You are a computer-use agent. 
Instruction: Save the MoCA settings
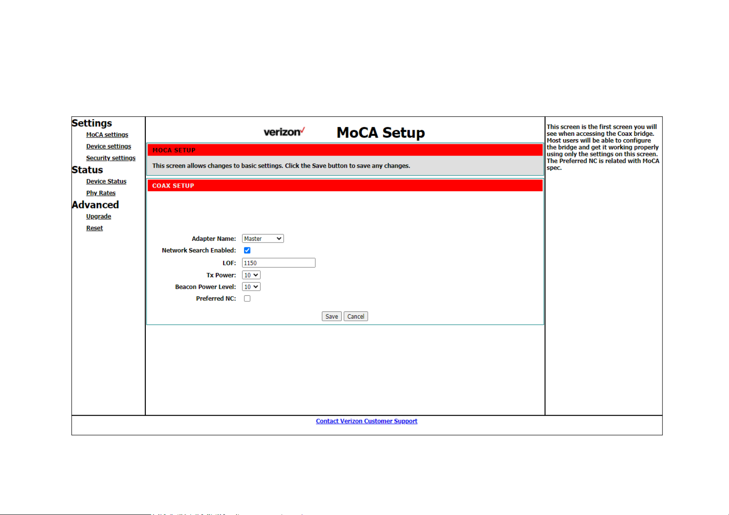(x=331, y=317)
